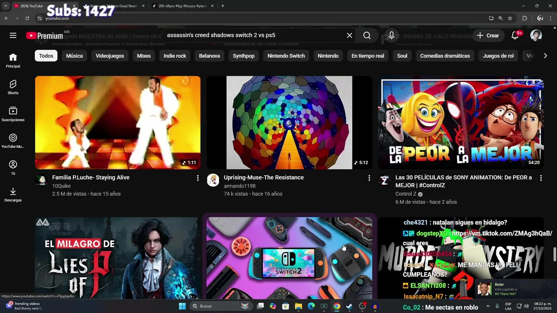Open the account avatar menu
Screen dimensions: 557x313
(x=536, y=36)
